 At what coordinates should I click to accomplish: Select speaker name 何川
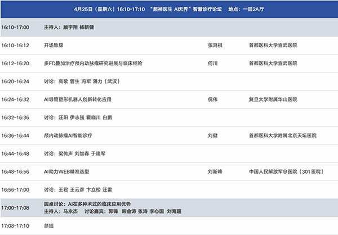click(213, 63)
